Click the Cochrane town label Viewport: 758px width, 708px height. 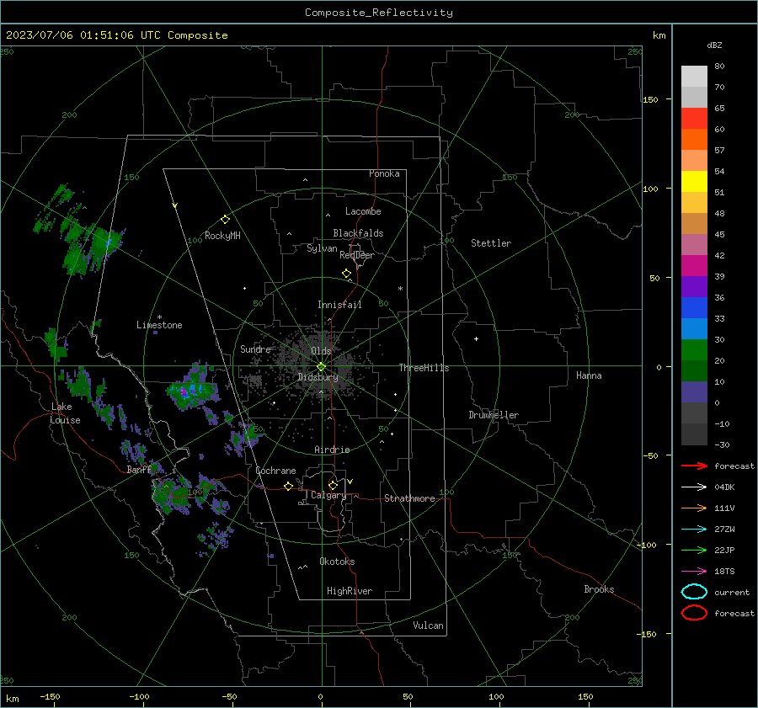[275, 471]
